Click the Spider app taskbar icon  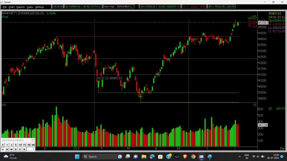coord(202,157)
